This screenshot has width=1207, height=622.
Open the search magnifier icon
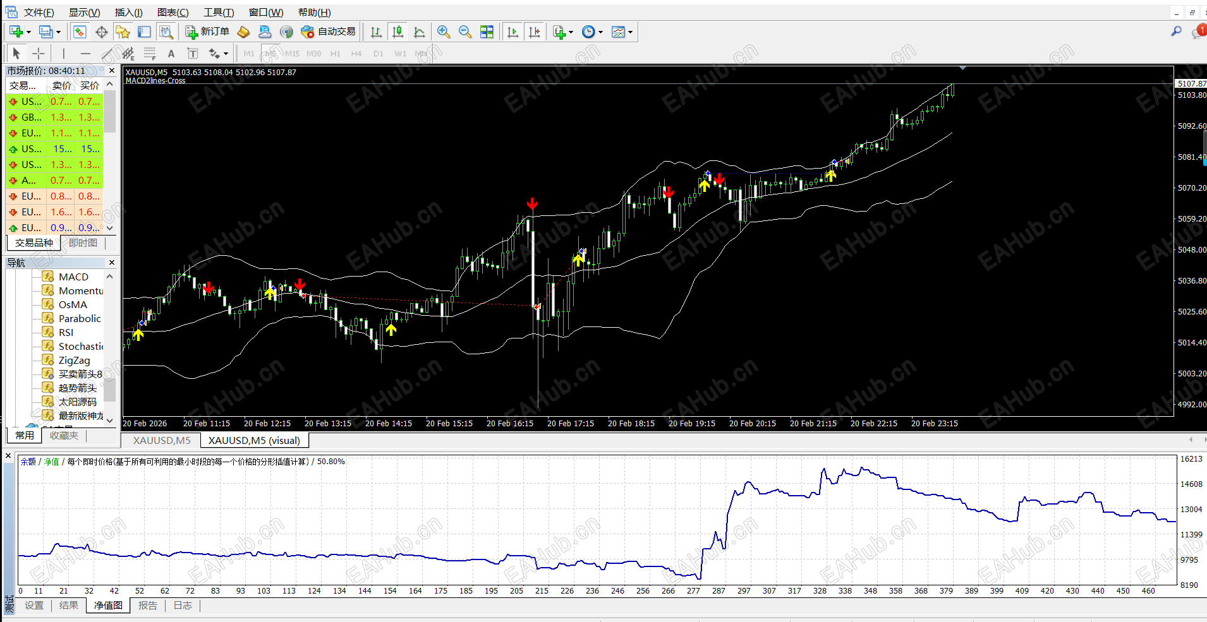point(1176,31)
